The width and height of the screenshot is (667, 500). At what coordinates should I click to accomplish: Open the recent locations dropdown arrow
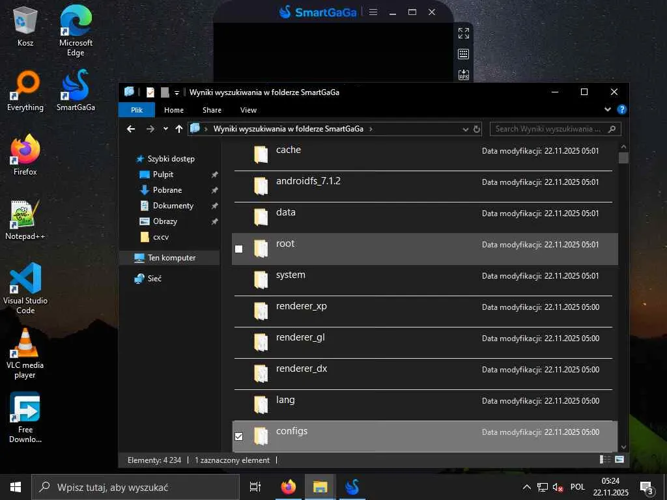pyautogui.click(x=165, y=129)
